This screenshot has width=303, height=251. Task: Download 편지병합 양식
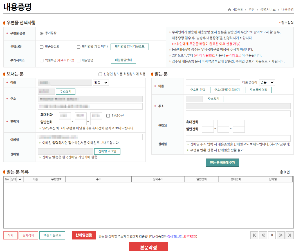pyautogui.click(x=130, y=47)
